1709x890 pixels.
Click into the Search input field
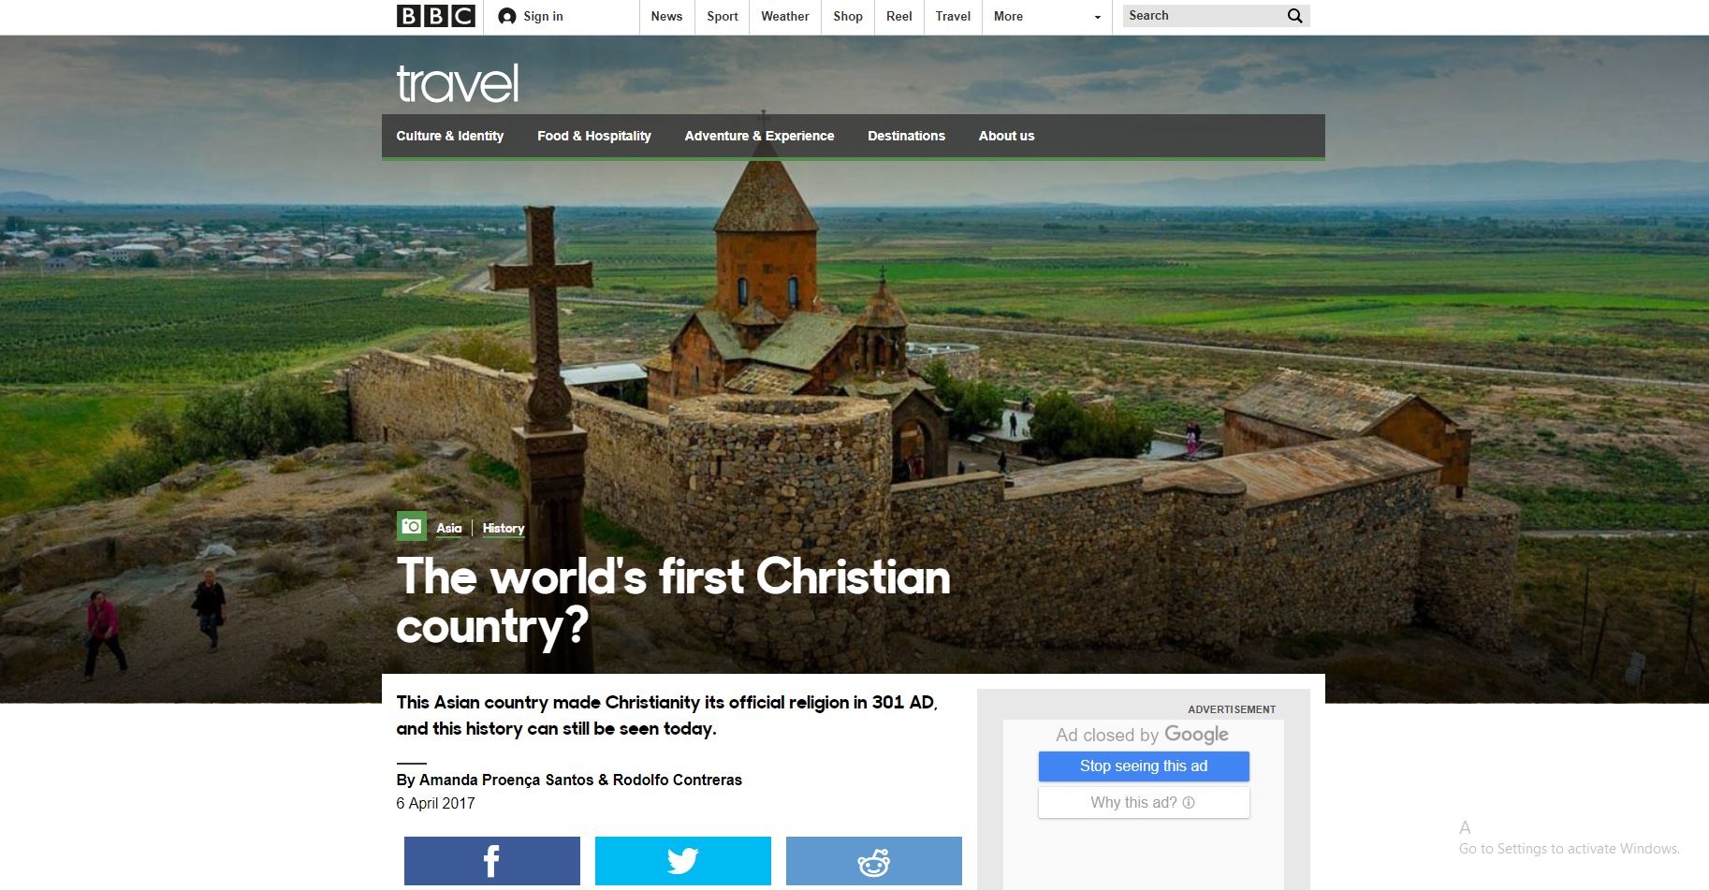(1204, 16)
